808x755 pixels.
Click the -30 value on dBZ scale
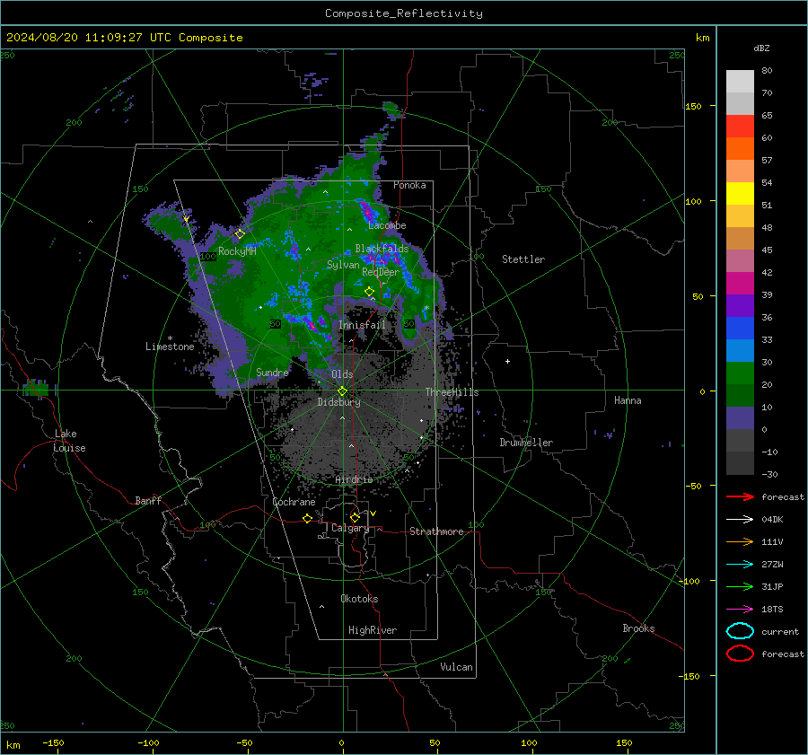tap(769, 474)
